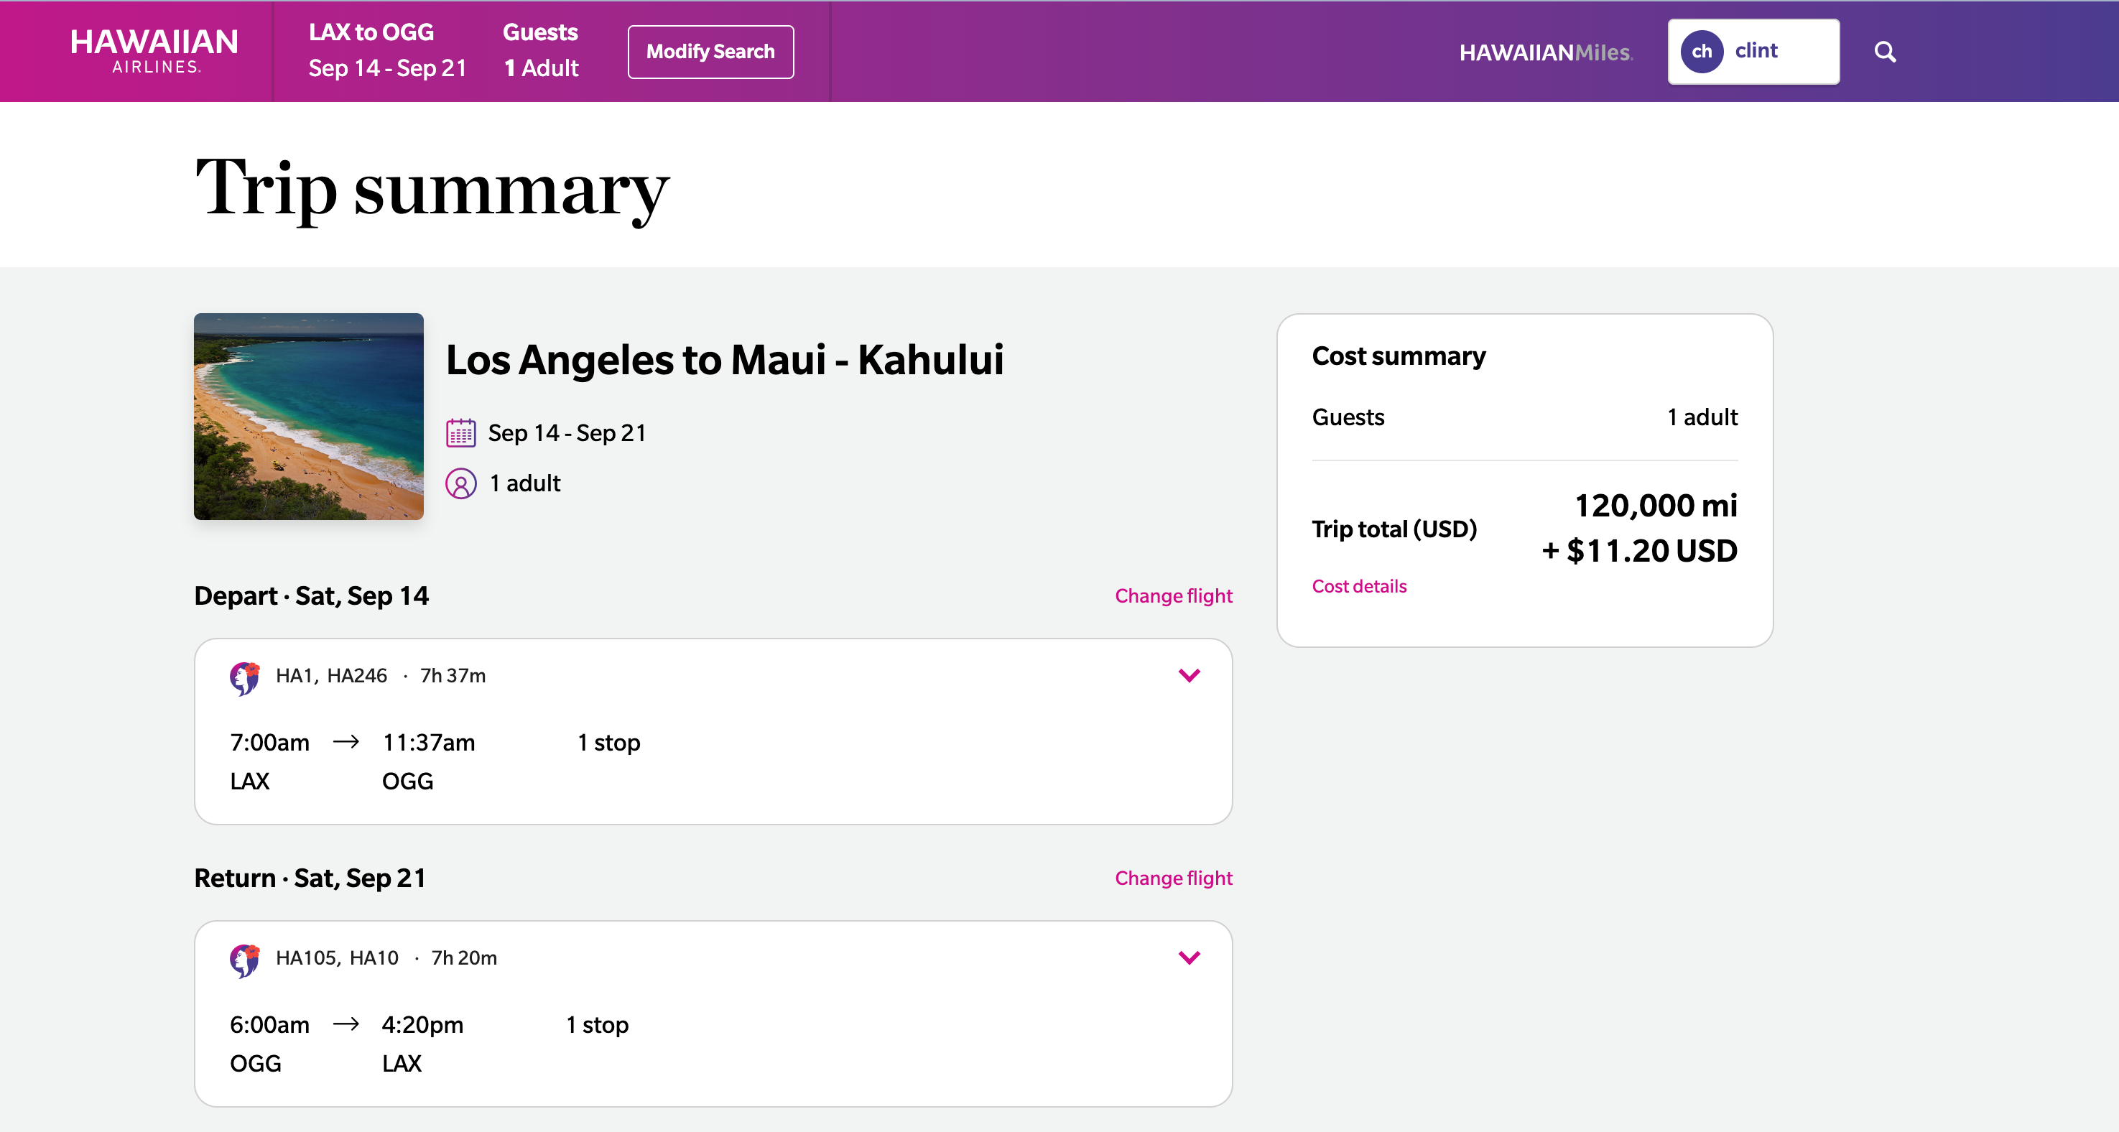2119x1132 pixels.
Task: Select the Depart Sat, Sep 14 section heading
Action: pyautogui.click(x=312, y=595)
